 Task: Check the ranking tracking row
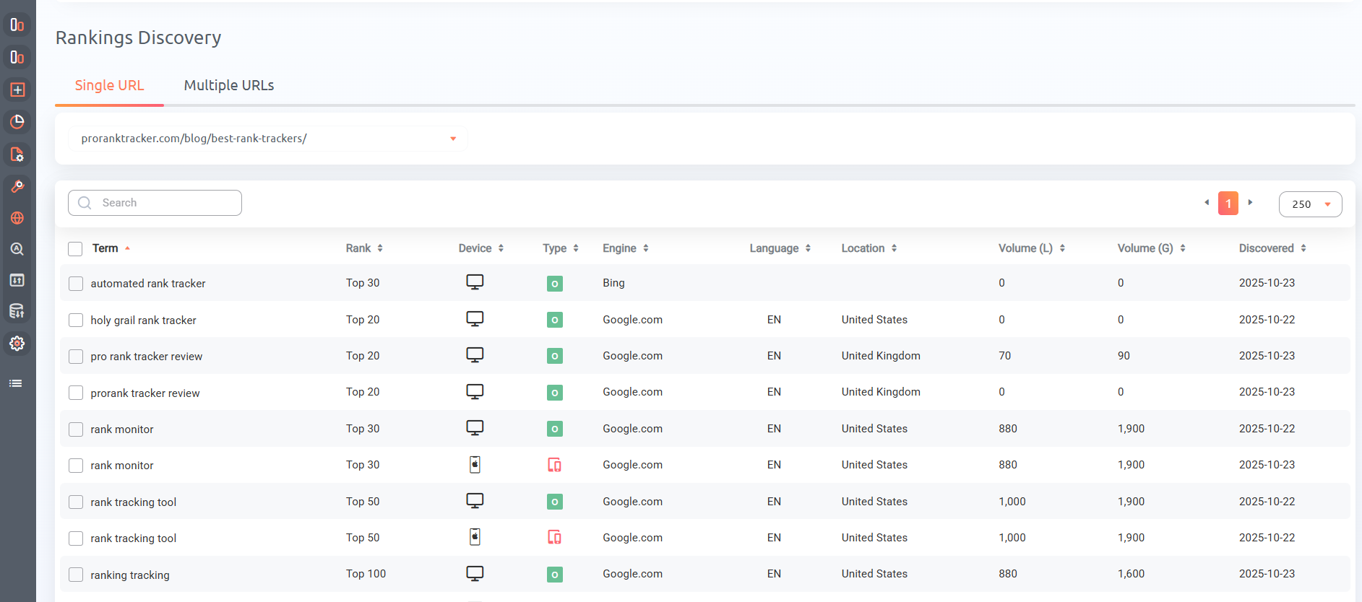(x=76, y=575)
